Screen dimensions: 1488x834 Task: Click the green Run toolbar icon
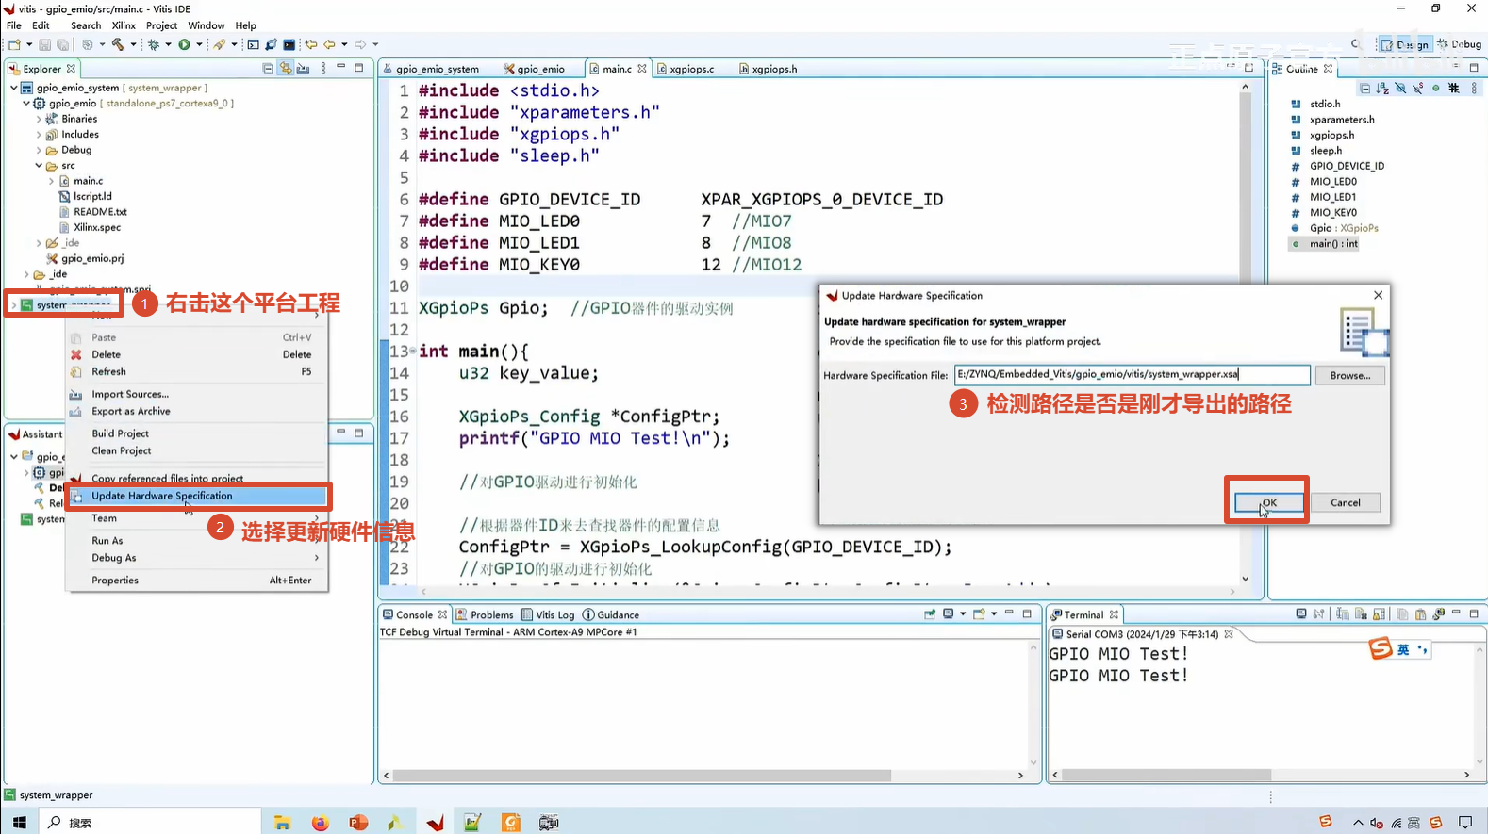[185, 44]
